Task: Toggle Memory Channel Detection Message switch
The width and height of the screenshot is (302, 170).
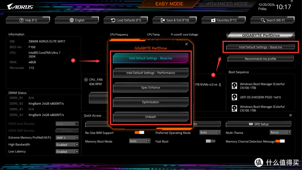Action: [x=280, y=141]
